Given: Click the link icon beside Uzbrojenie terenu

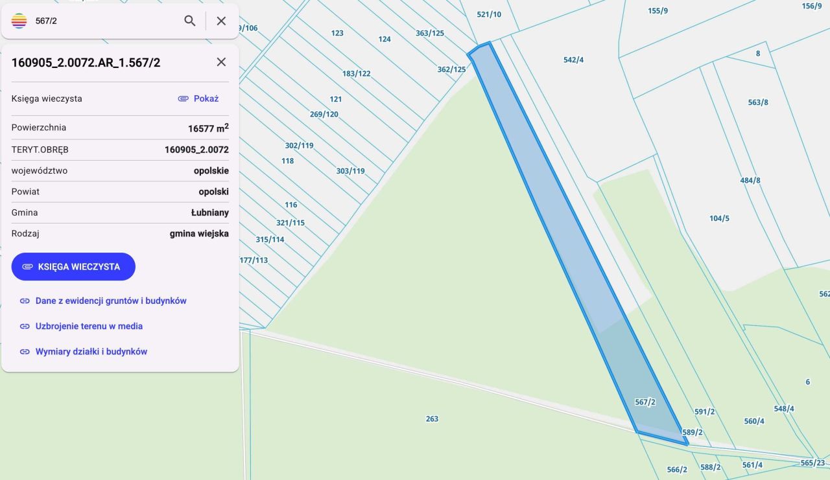Looking at the screenshot, I should (25, 326).
